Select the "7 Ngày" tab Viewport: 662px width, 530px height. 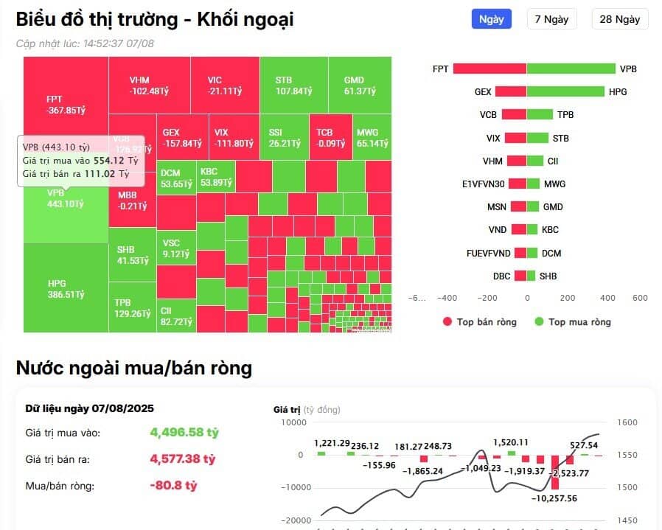click(551, 19)
